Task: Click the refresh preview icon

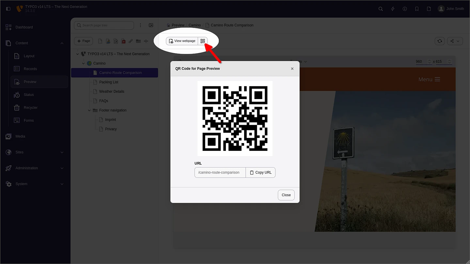Action: click(x=440, y=41)
